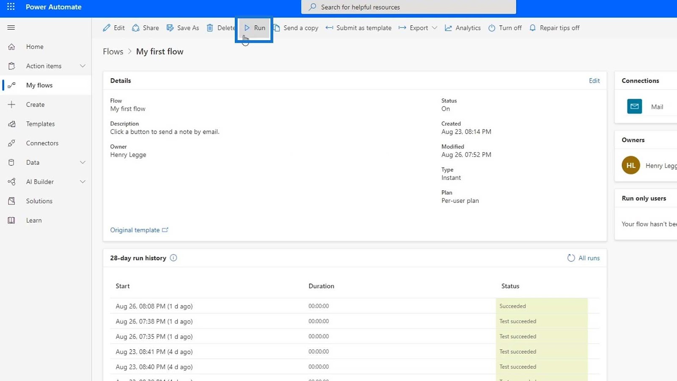Click in the Search for helpful resources box
Image resolution: width=677 pixels, height=381 pixels.
point(409,7)
